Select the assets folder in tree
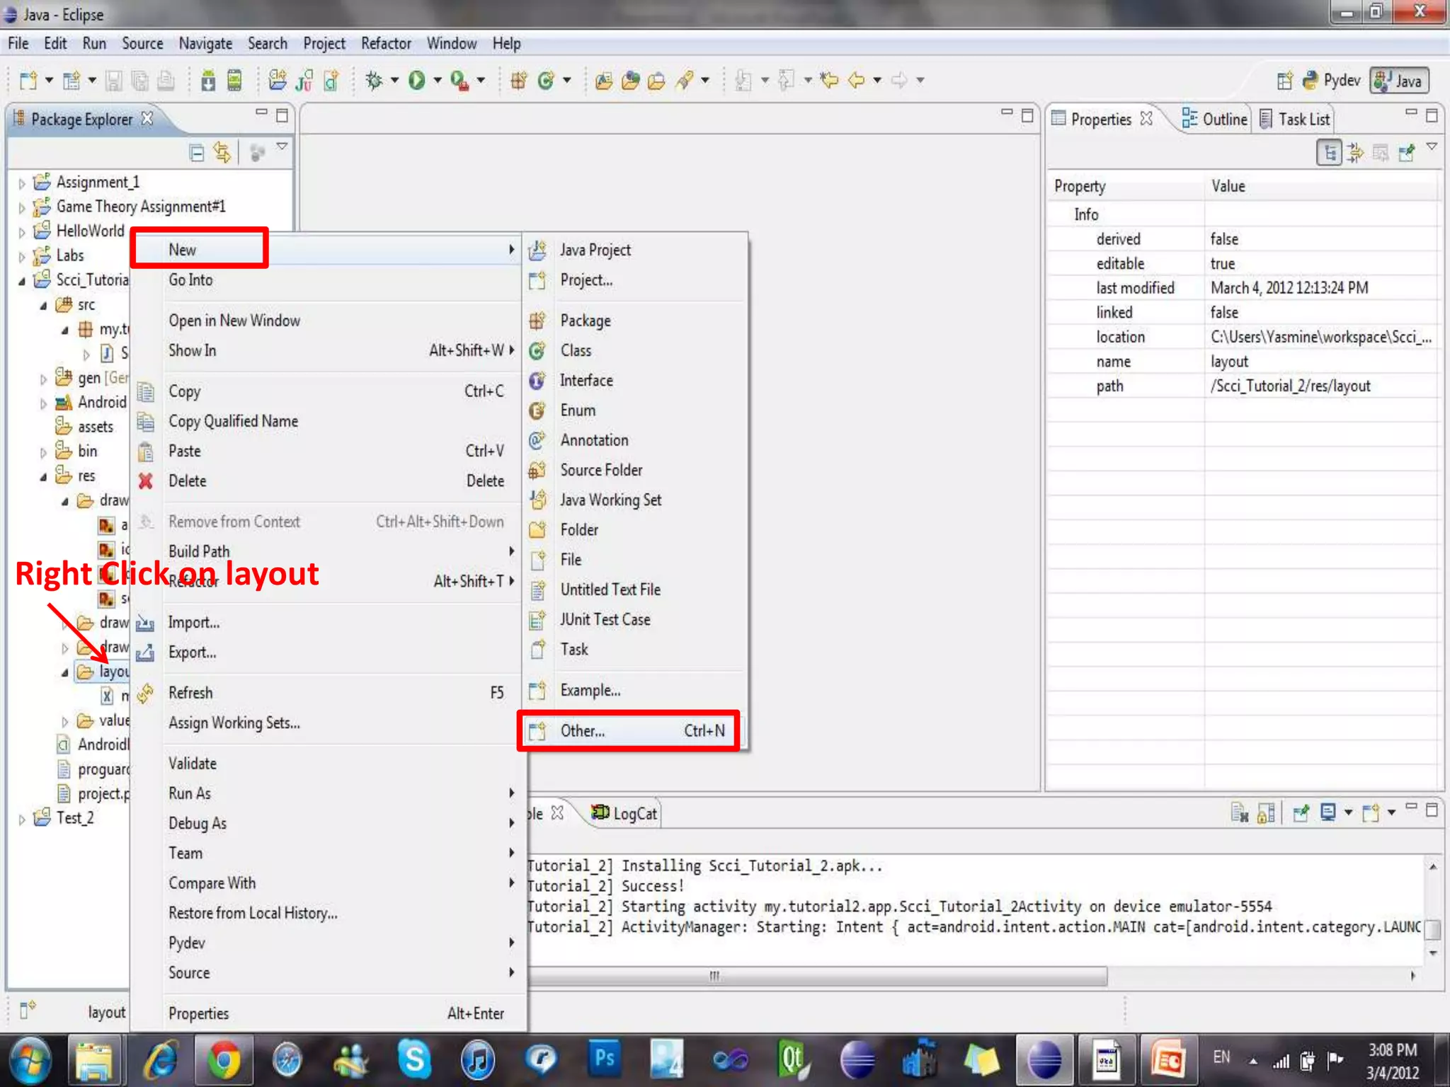This screenshot has height=1087, width=1450. click(85, 427)
